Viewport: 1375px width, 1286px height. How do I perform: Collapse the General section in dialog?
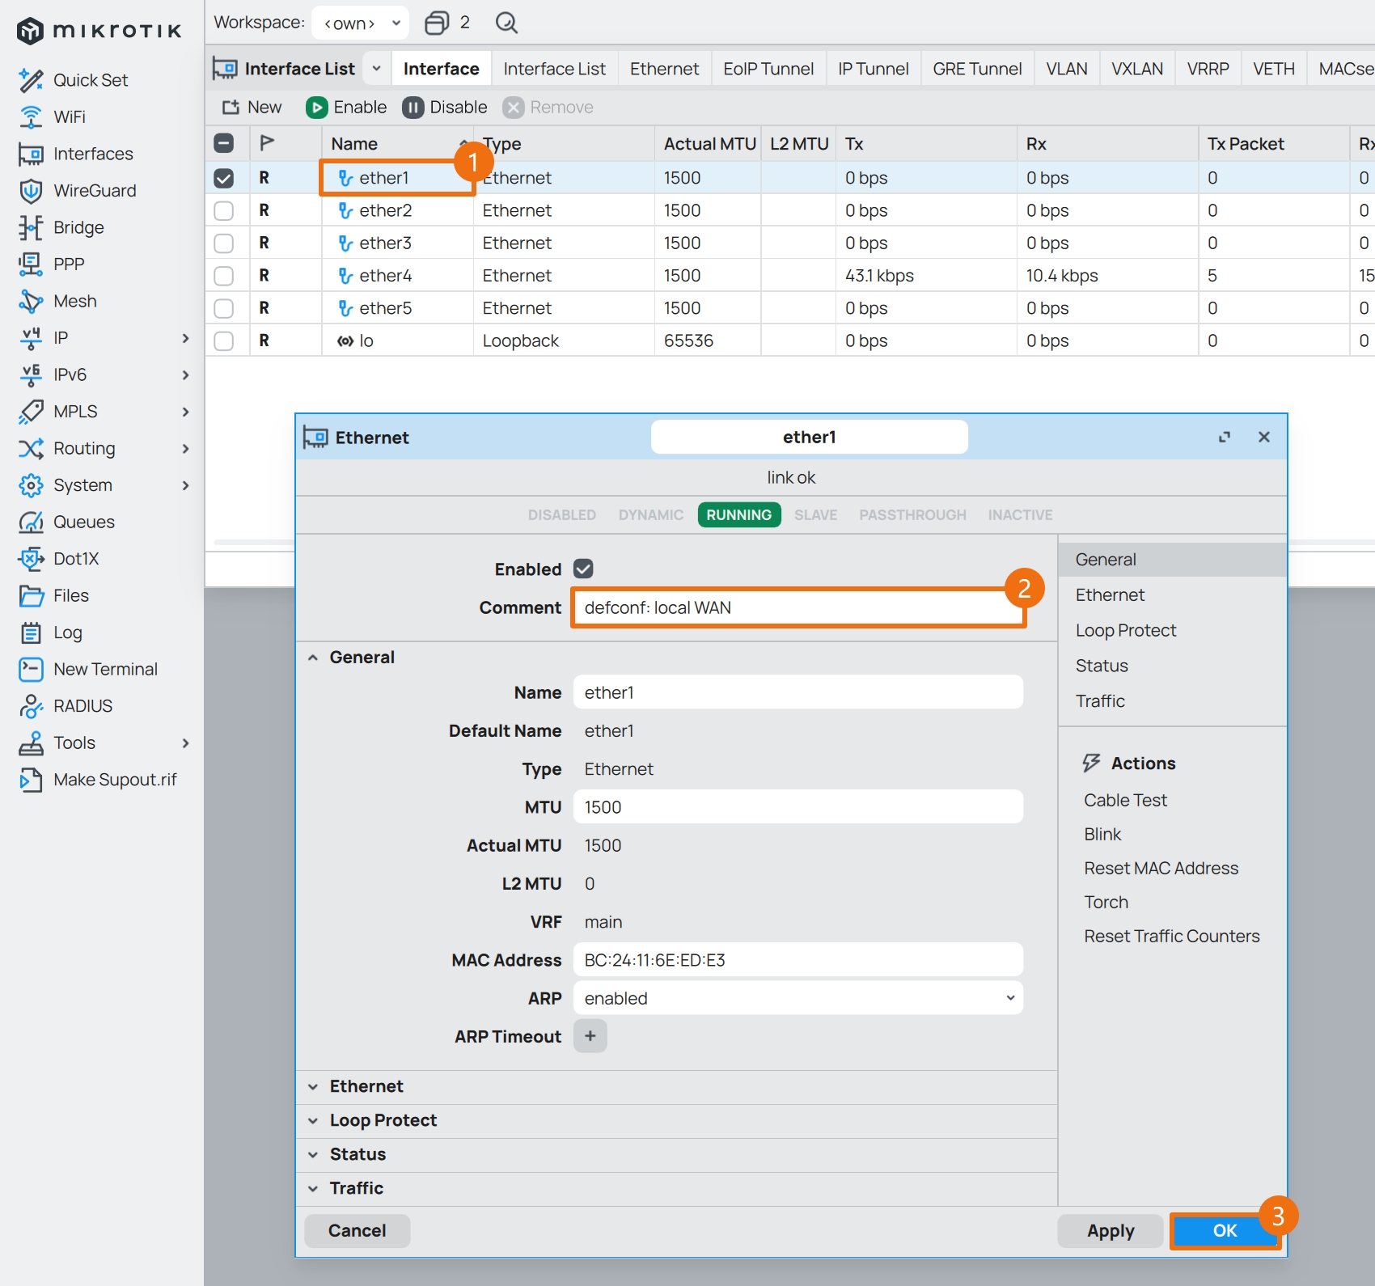(313, 658)
